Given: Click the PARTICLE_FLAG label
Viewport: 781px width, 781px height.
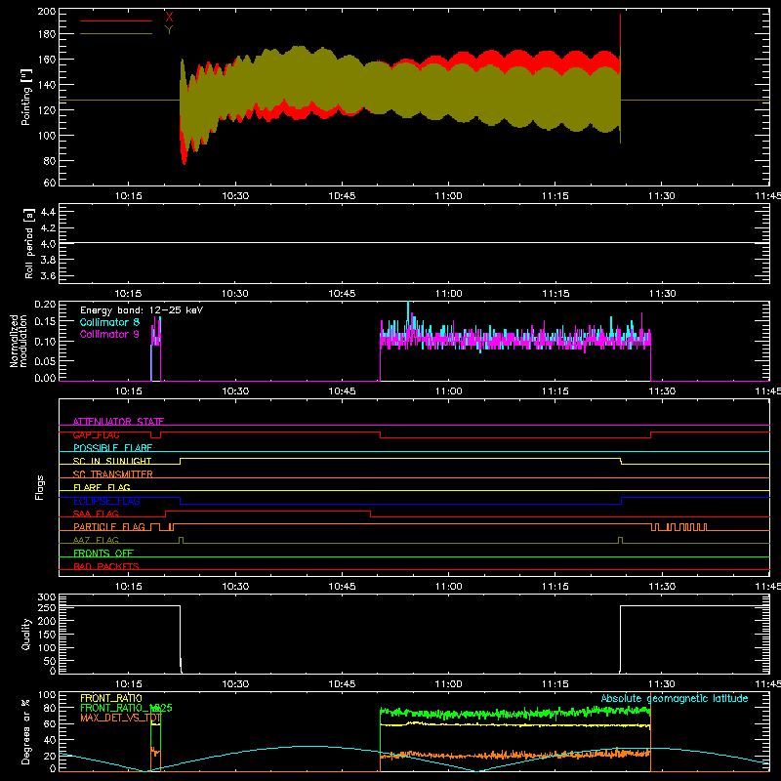Looking at the screenshot, I should point(109,527).
